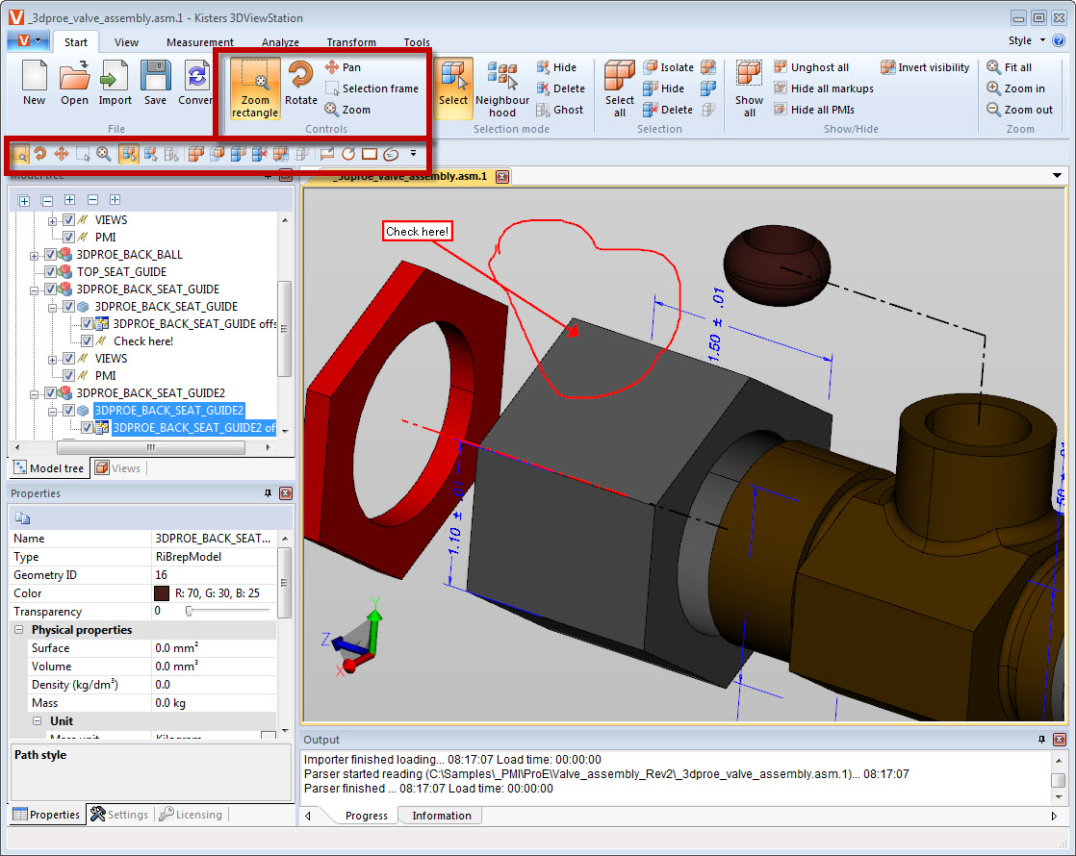
Task: Open the Import file tool
Action: [x=115, y=85]
